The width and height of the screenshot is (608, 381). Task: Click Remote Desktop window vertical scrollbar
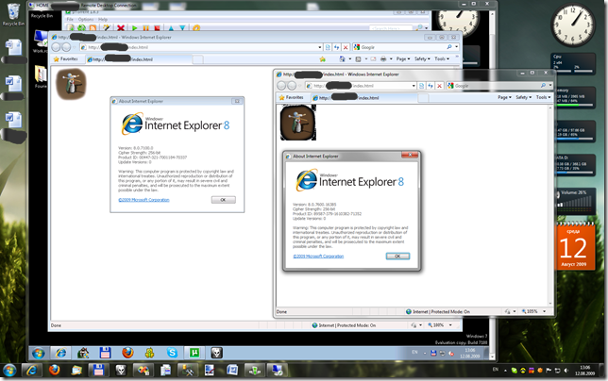[x=493, y=184]
